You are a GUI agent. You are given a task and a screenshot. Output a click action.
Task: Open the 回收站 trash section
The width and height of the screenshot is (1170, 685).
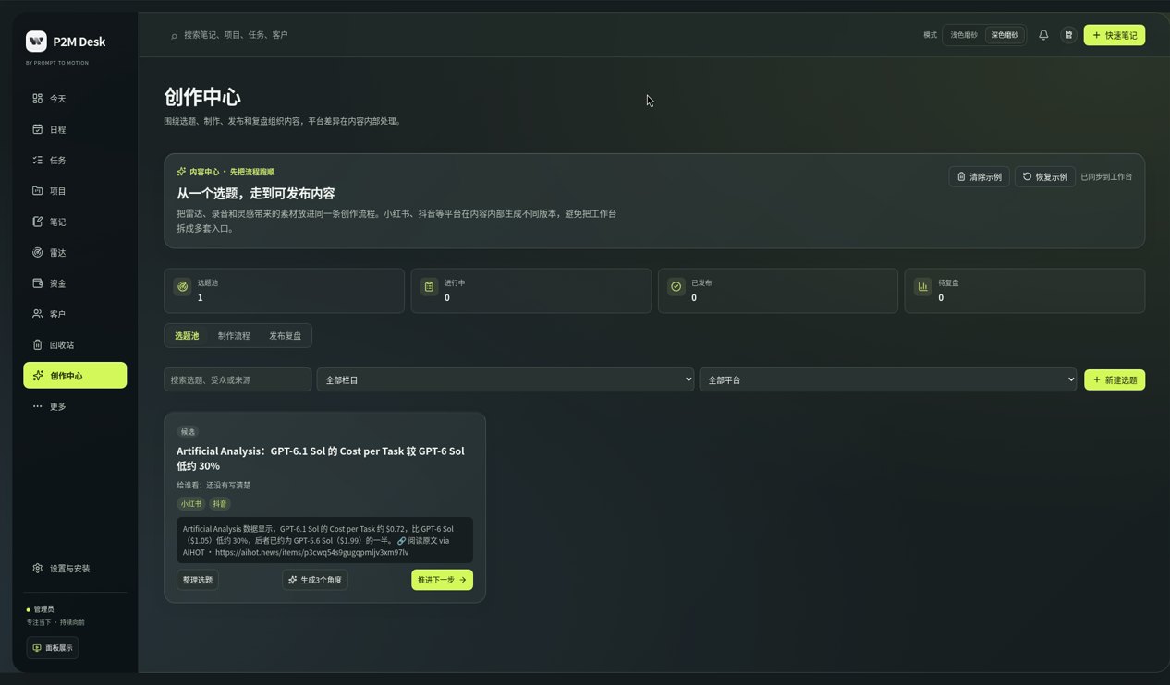coord(75,344)
